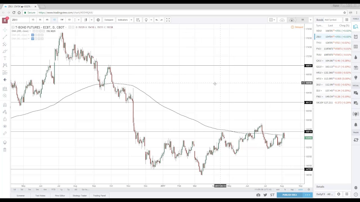Collapse T-Bond Futures legend box

(13, 27)
